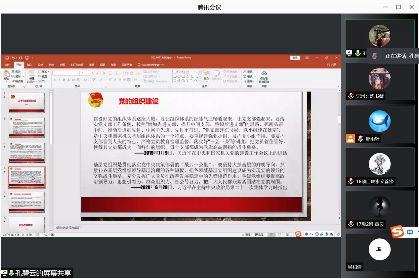The width and height of the screenshot is (419, 279).
Task: Toggle Bold formatting in font group
Action: pyautogui.click(x=55, y=80)
